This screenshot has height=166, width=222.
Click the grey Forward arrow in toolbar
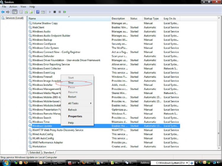coord(8,12)
